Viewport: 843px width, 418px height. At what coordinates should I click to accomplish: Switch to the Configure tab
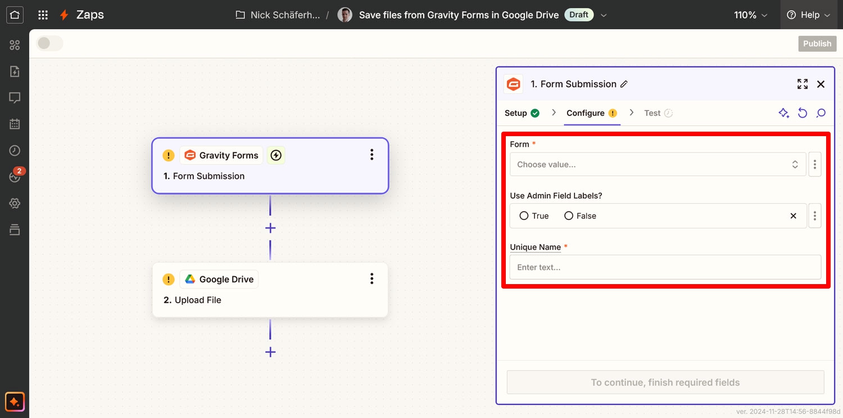pyautogui.click(x=592, y=113)
